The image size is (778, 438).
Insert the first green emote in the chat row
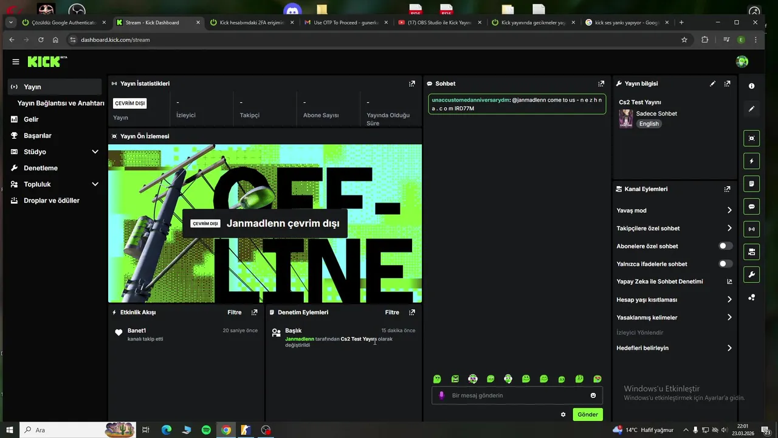(x=437, y=379)
